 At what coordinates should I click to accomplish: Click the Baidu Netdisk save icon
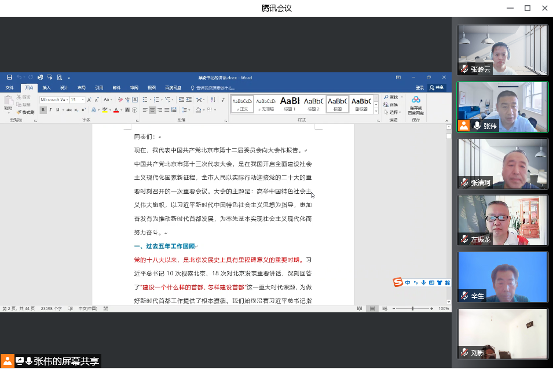tap(416, 100)
